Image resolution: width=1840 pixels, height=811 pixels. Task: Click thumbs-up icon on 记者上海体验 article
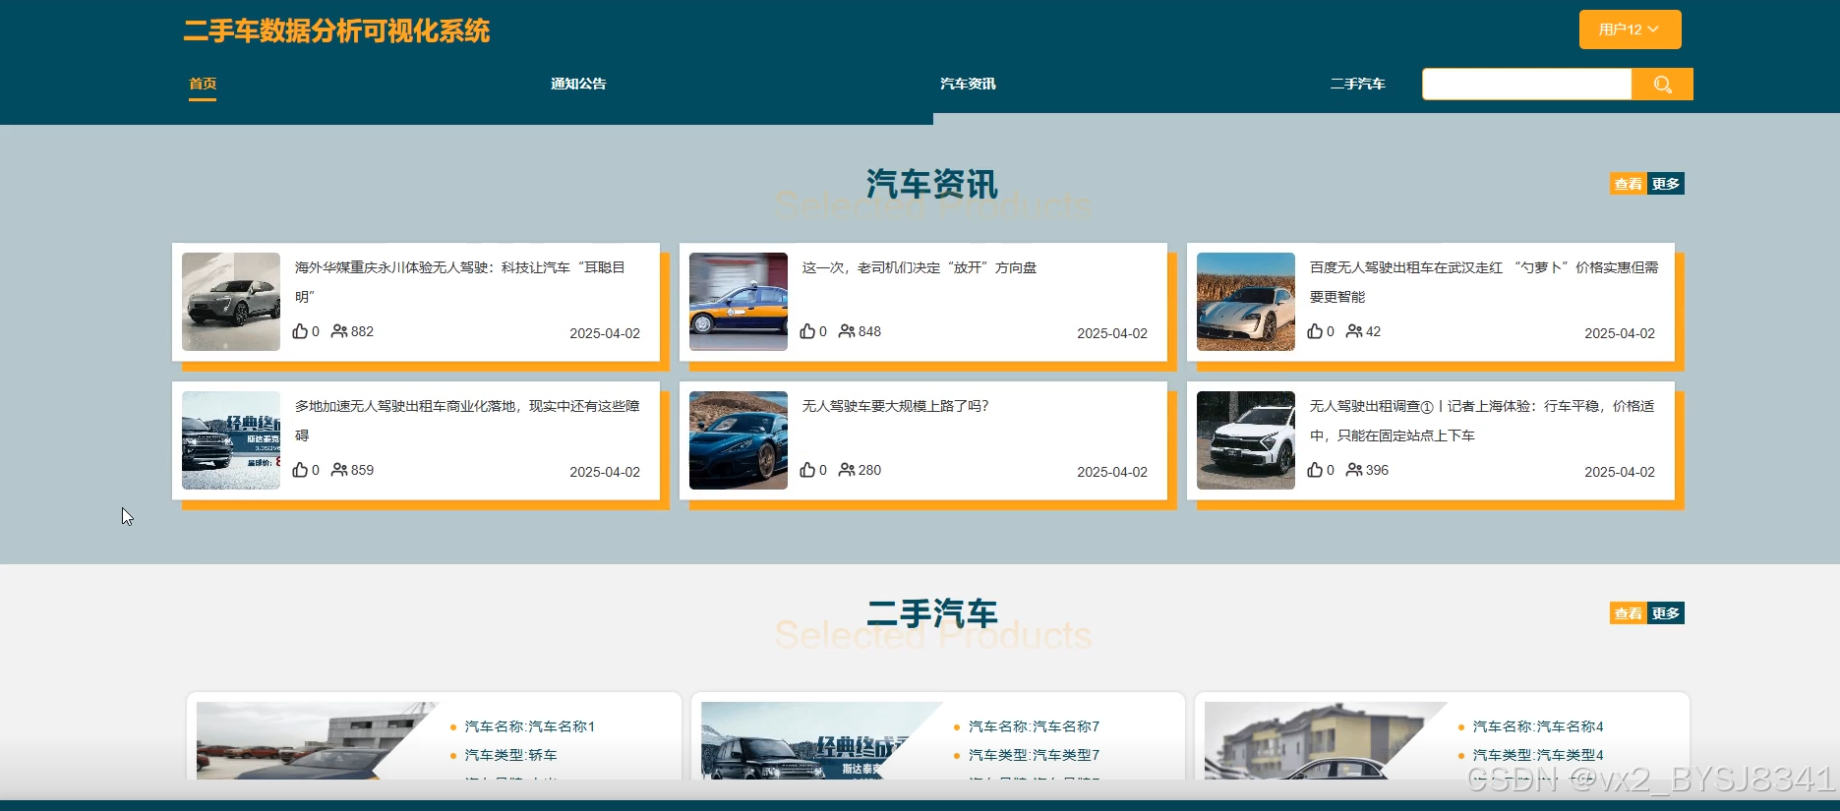(x=1315, y=470)
